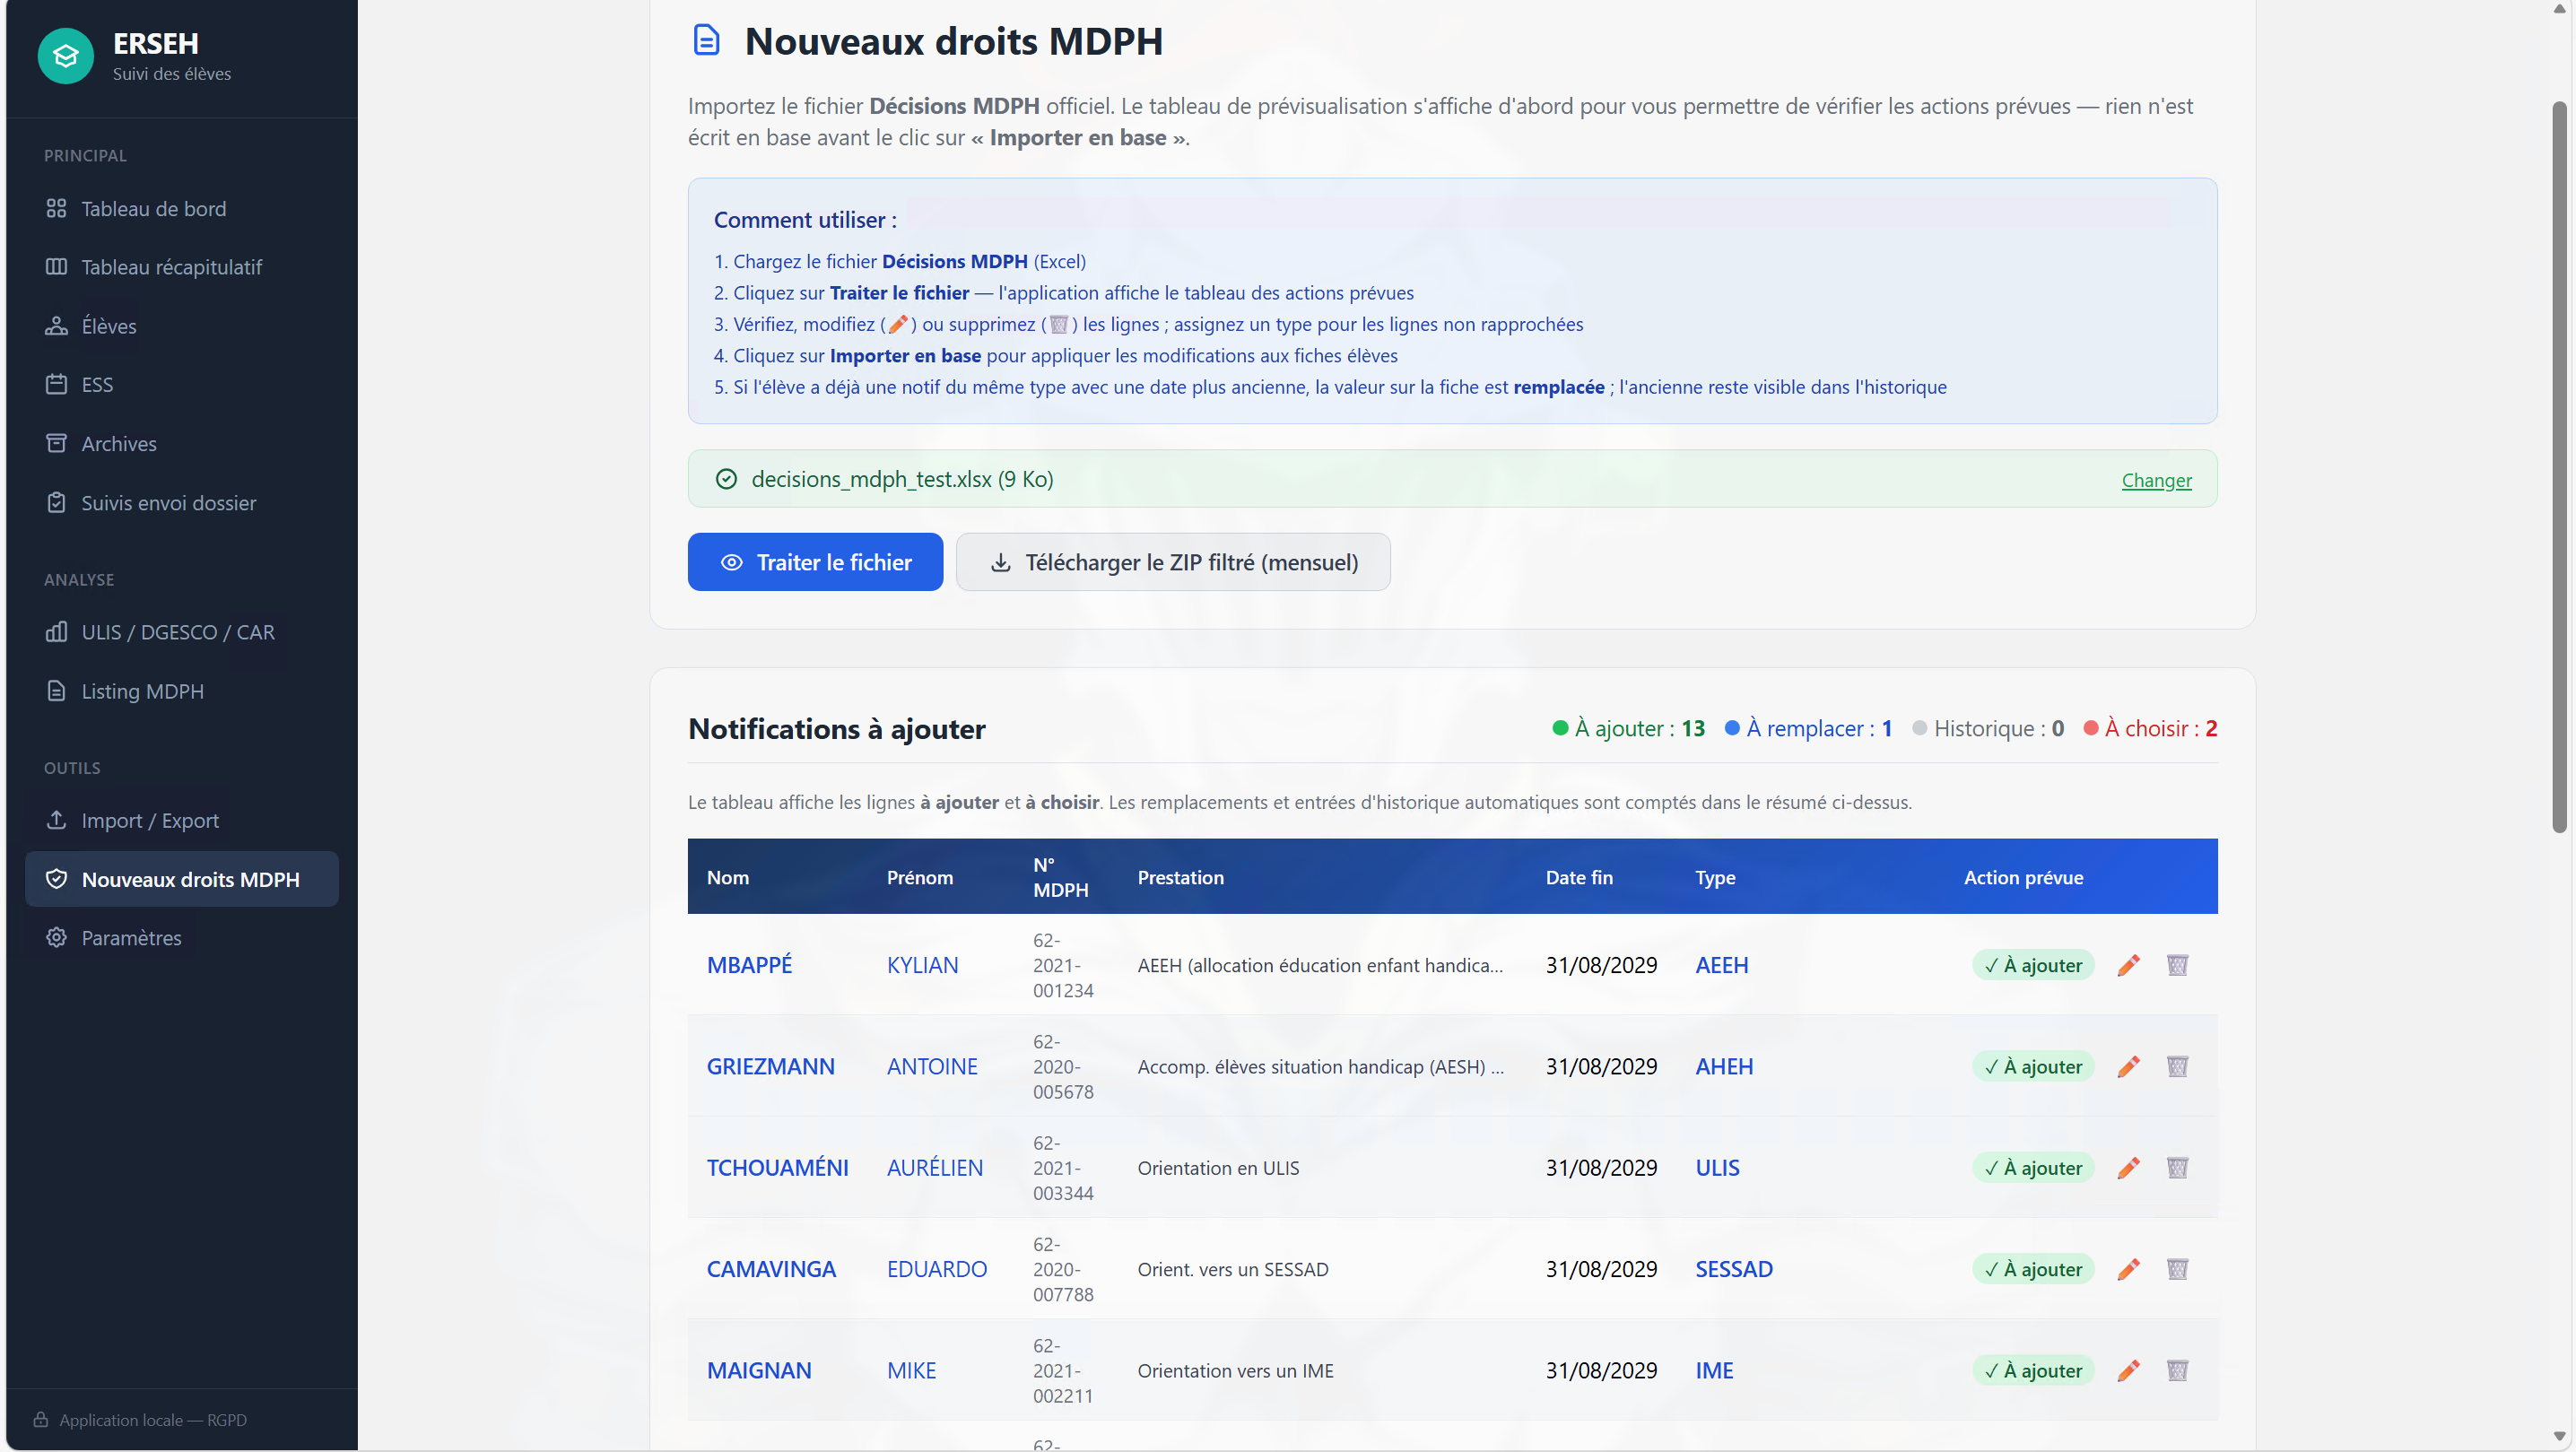Click the Listing MDPH document icon

pyautogui.click(x=56, y=691)
